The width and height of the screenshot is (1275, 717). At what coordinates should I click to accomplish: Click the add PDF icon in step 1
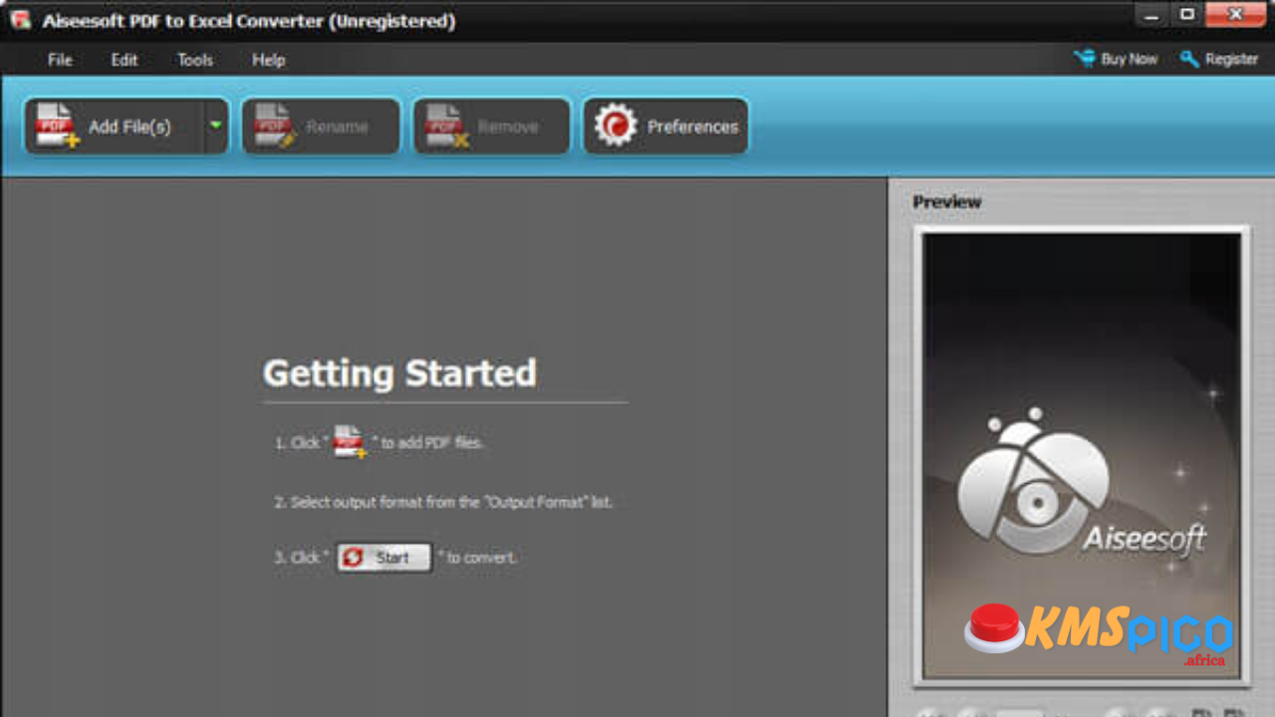350,441
